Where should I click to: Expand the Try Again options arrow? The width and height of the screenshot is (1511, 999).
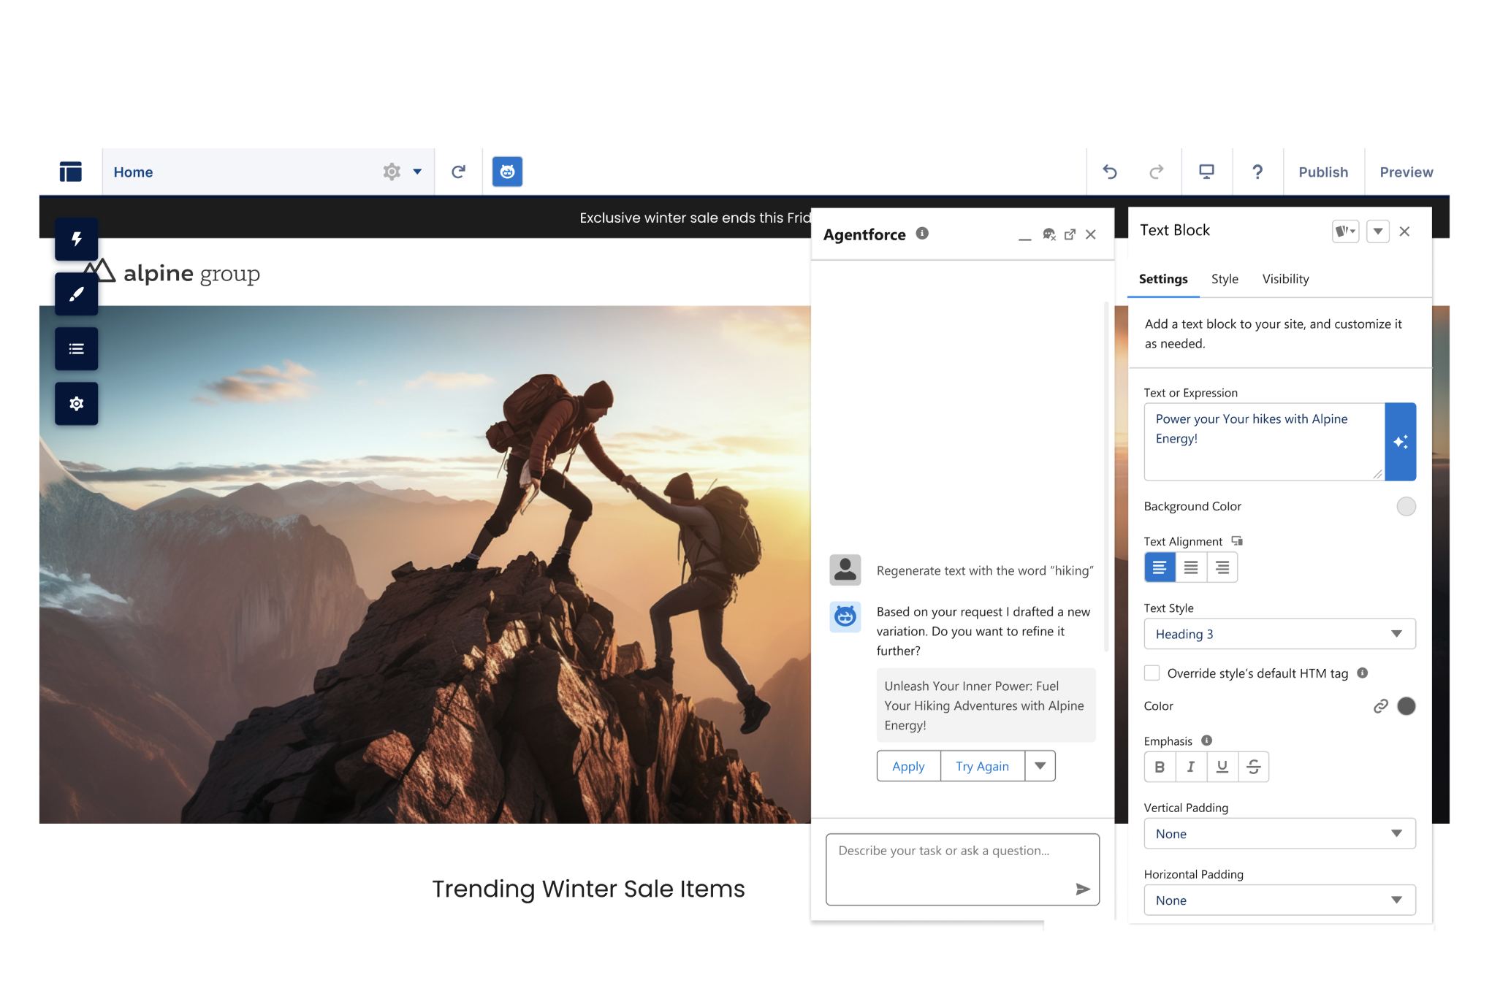pyautogui.click(x=1040, y=766)
